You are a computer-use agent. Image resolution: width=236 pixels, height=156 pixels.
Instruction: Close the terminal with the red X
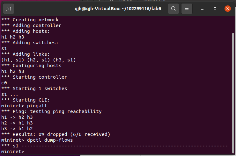coord(227,9)
